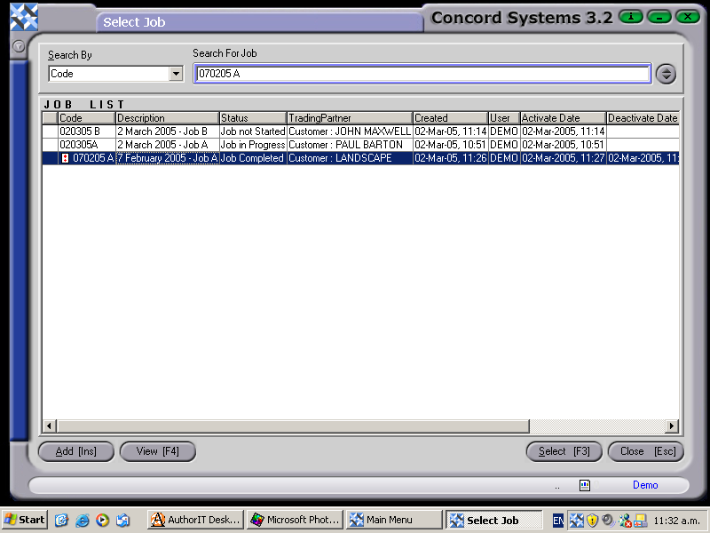Click the report icon in the status bar
Screen dimensions: 710x533
tap(585, 484)
